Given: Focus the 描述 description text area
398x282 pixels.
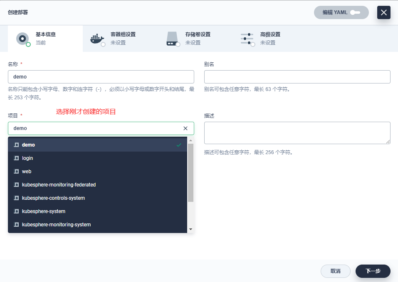Looking at the screenshot, I should (297, 133).
